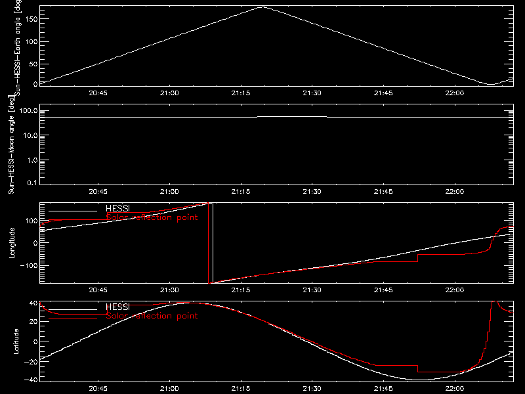Viewport: 525px width, 394px height.
Task: Select the 100.0 tick label on Moon angle plot
Action: point(28,111)
